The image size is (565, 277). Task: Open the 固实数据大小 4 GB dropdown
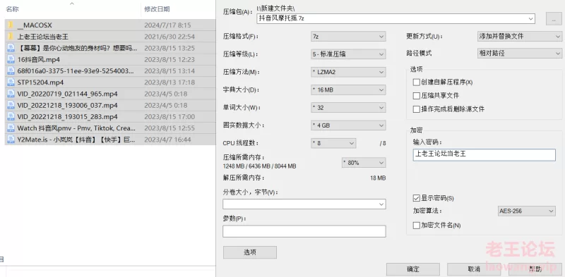click(348, 125)
